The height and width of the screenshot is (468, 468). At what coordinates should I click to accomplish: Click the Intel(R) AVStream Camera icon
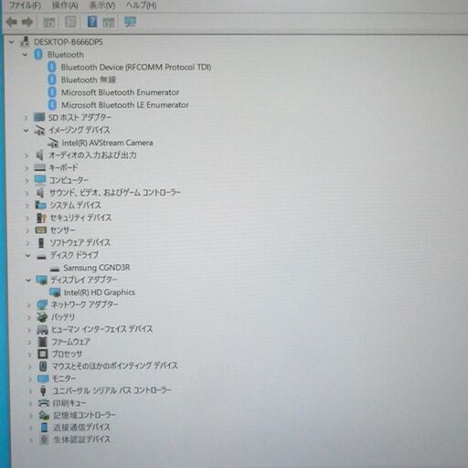tap(53, 143)
